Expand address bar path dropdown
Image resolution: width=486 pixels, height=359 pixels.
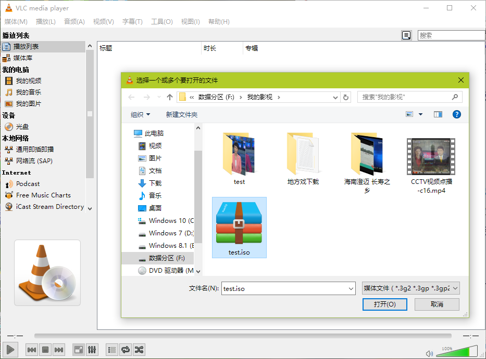click(x=335, y=97)
